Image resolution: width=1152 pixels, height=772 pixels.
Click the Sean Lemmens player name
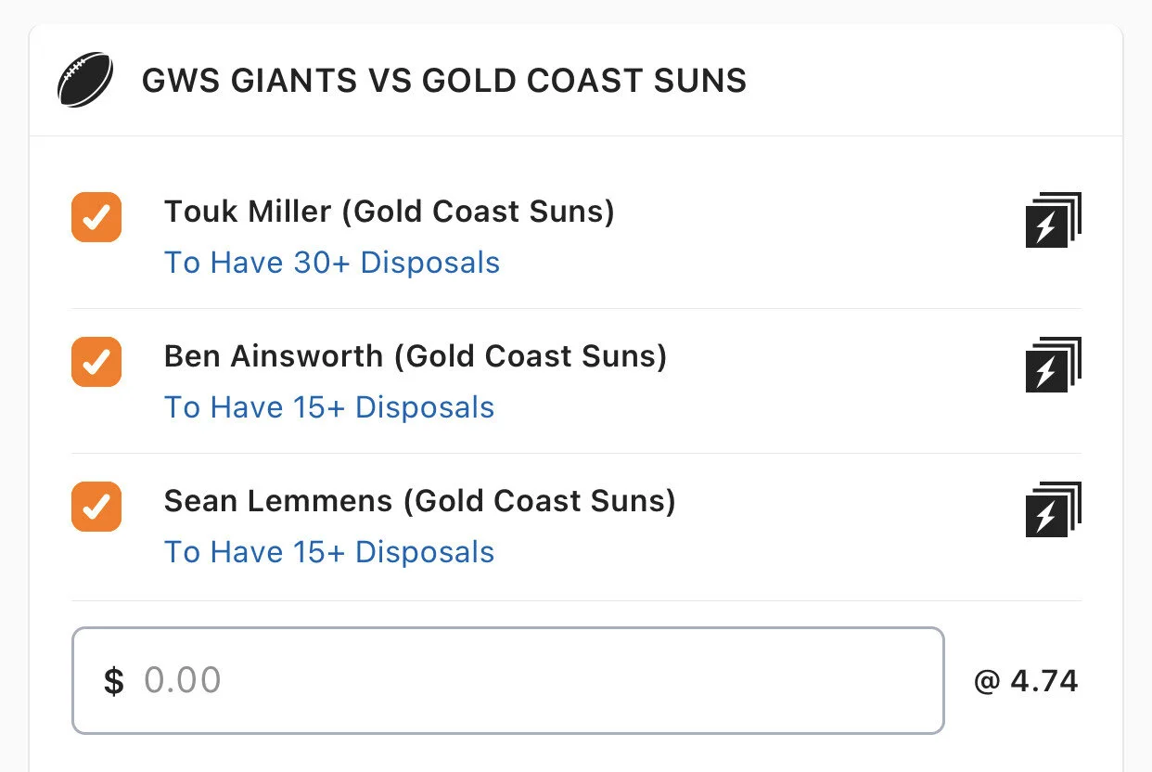pos(278,501)
